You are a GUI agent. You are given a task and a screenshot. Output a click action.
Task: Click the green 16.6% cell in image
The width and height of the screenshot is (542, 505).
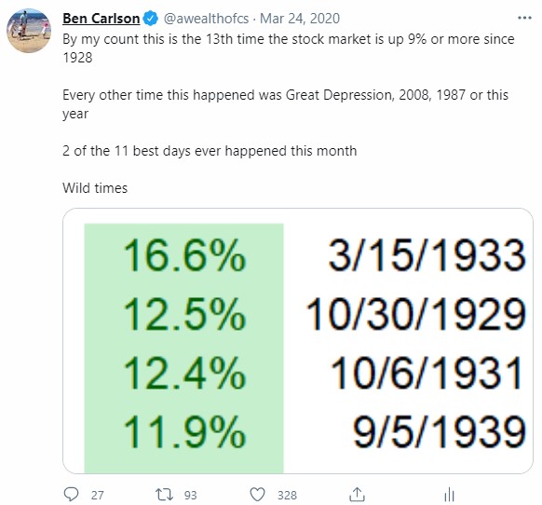(184, 256)
